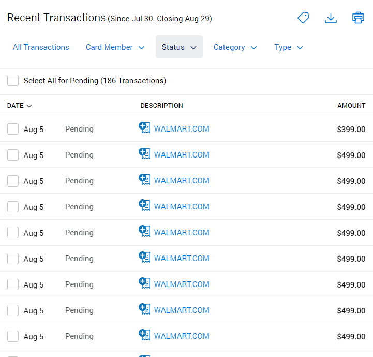Print the recent transactions list

click(x=358, y=18)
